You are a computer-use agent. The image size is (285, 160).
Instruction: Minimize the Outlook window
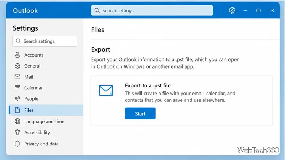[245, 11]
